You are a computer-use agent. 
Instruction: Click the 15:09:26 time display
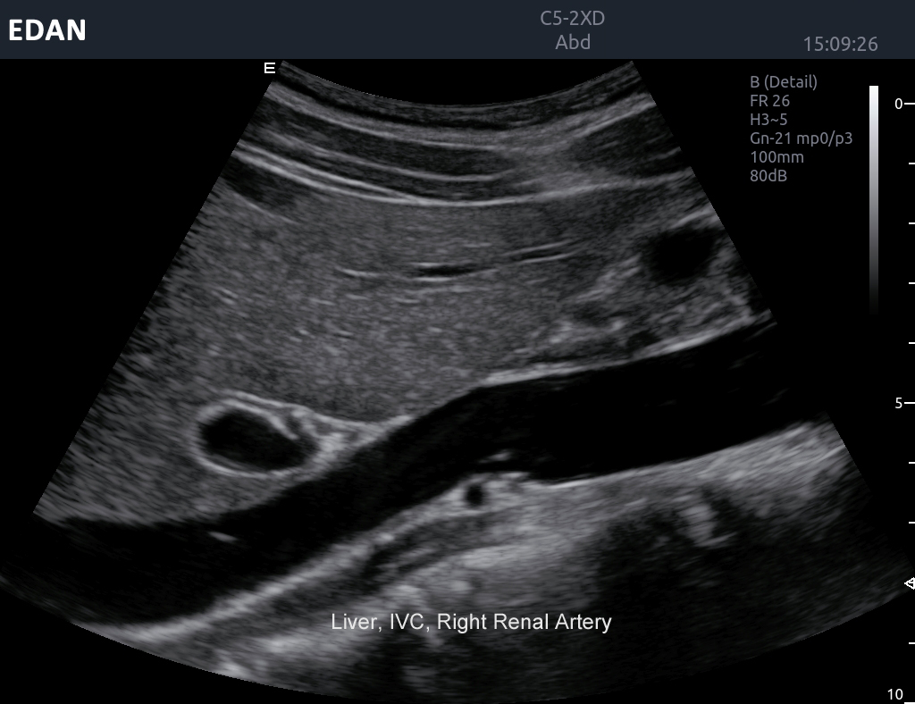point(840,44)
